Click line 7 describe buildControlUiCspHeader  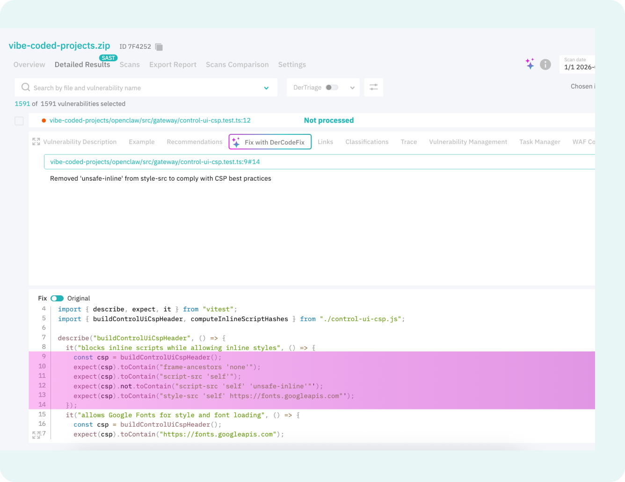[142, 338]
